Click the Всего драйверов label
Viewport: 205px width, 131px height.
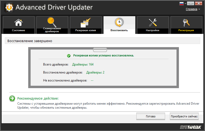pyautogui.click(x=56, y=64)
